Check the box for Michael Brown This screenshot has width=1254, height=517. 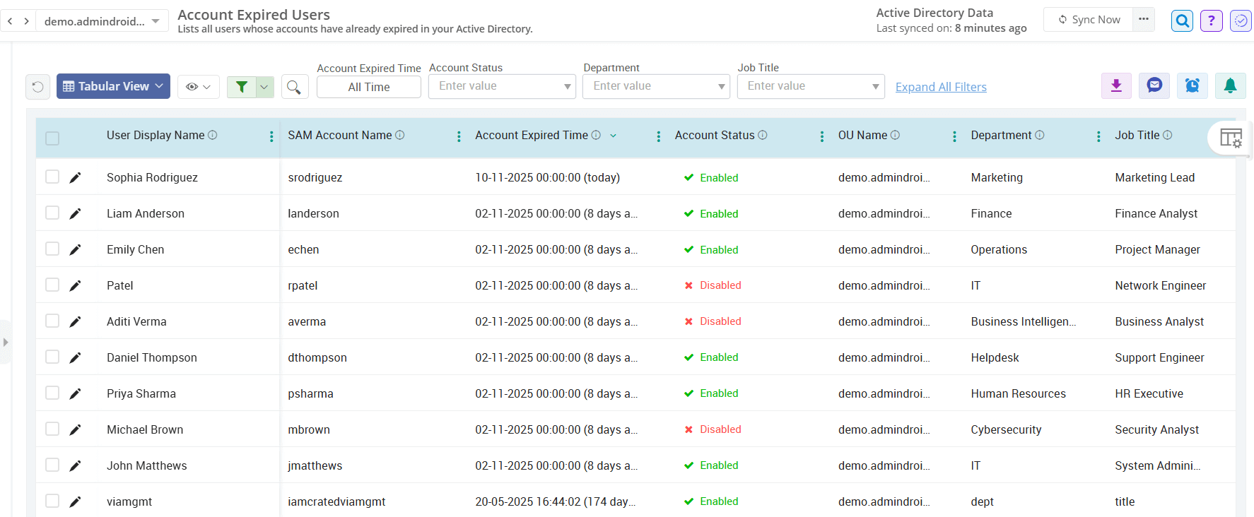pos(52,429)
